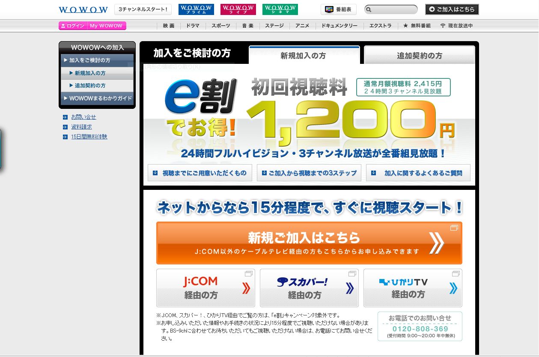The width and height of the screenshot is (539, 357).
Task: Expand WOWOWまるわかりガイド in sidebar
Action: click(97, 99)
